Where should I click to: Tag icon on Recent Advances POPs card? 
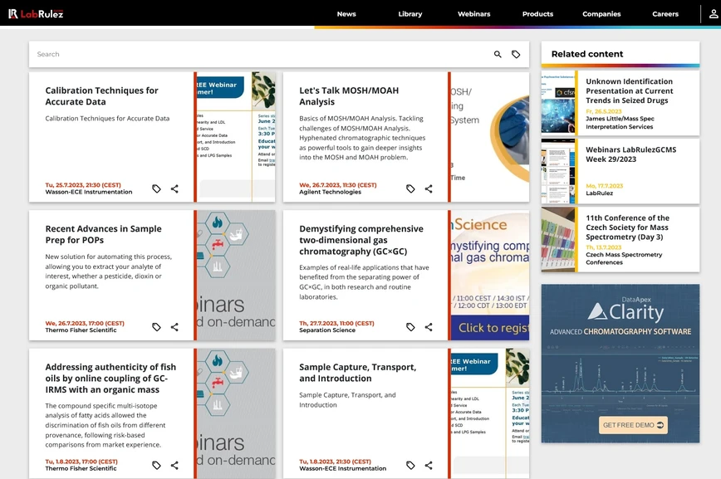click(x=156, y=327)
